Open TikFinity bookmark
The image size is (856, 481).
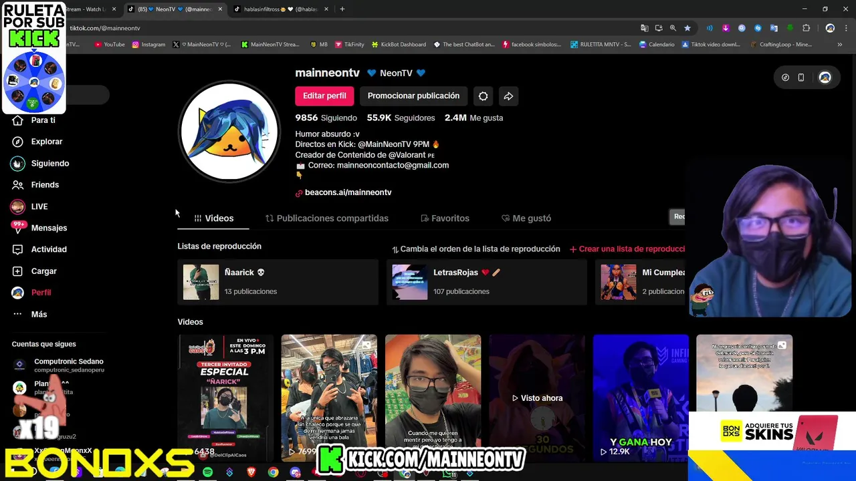[349, 45]
